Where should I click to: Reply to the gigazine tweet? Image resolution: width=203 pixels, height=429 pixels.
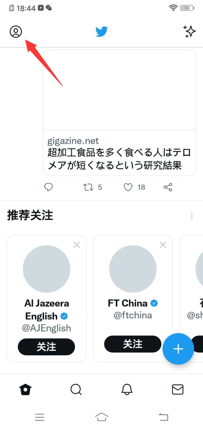(49, 187)
